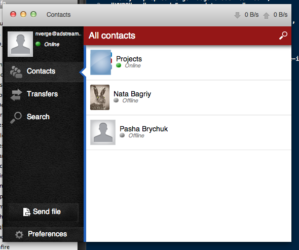Select the Pasha Brychuk contact name
This screenshot has width=299, height=250.
pyautogui.click(x=143, y=129)
